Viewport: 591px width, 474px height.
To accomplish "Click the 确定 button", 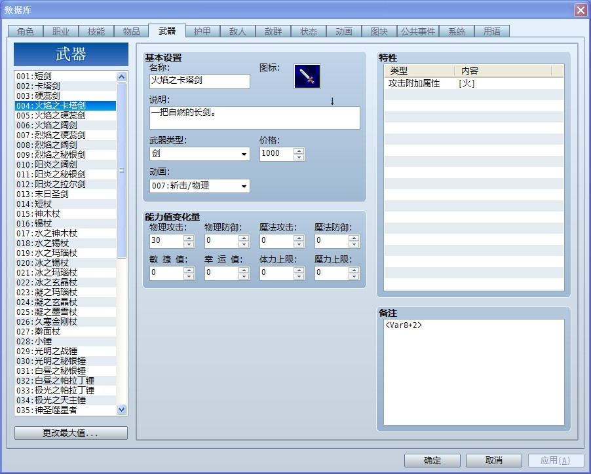I will pyautogui.click(x=432, y=460).
